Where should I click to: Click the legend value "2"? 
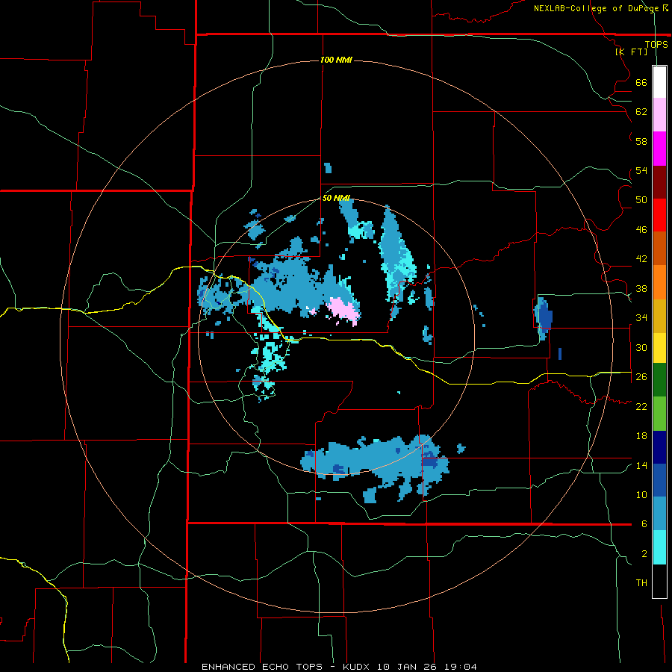click(644, 554)
